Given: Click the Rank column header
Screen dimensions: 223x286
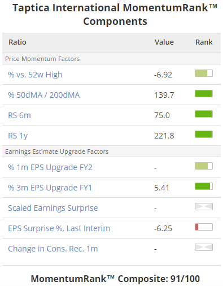Looking at the screenshot, I should 204,42.
